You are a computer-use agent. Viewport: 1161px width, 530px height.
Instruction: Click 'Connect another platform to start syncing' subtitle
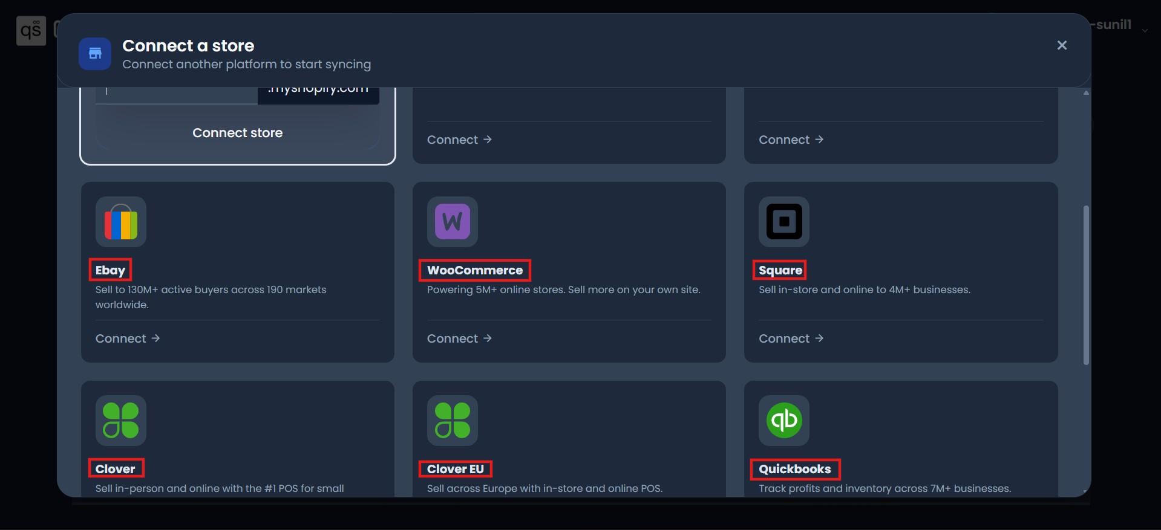point(247,64)
